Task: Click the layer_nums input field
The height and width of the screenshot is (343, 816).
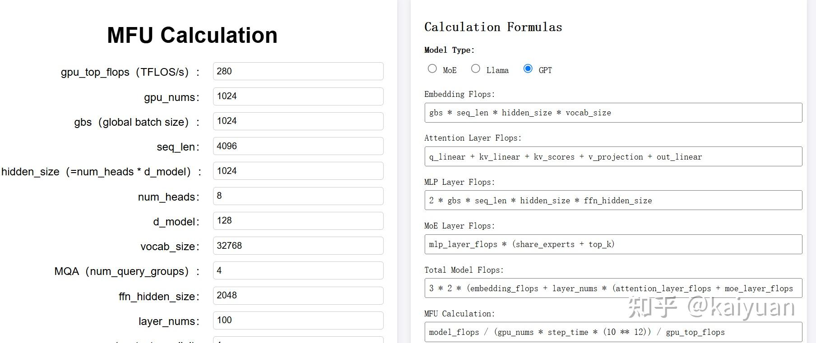Action: coord(298,320)
